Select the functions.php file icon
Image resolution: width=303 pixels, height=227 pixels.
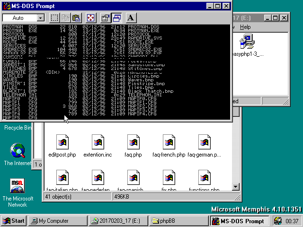(x=205, y=177)
